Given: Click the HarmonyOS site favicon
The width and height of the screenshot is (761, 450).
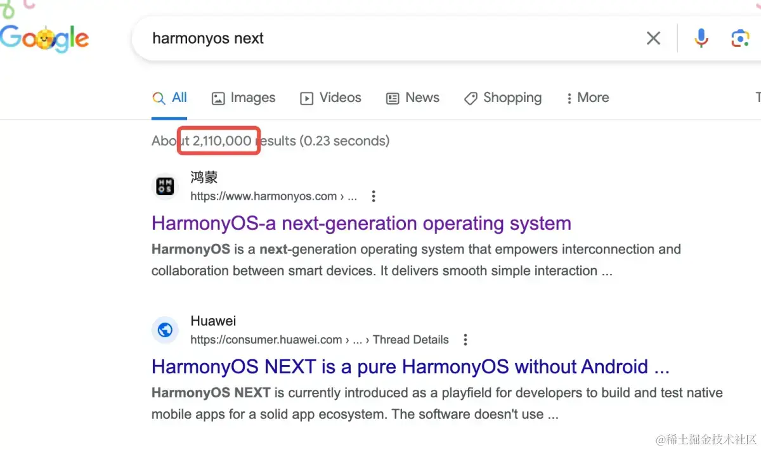Looking at the screenshot, I should click(x=165, y=186).
